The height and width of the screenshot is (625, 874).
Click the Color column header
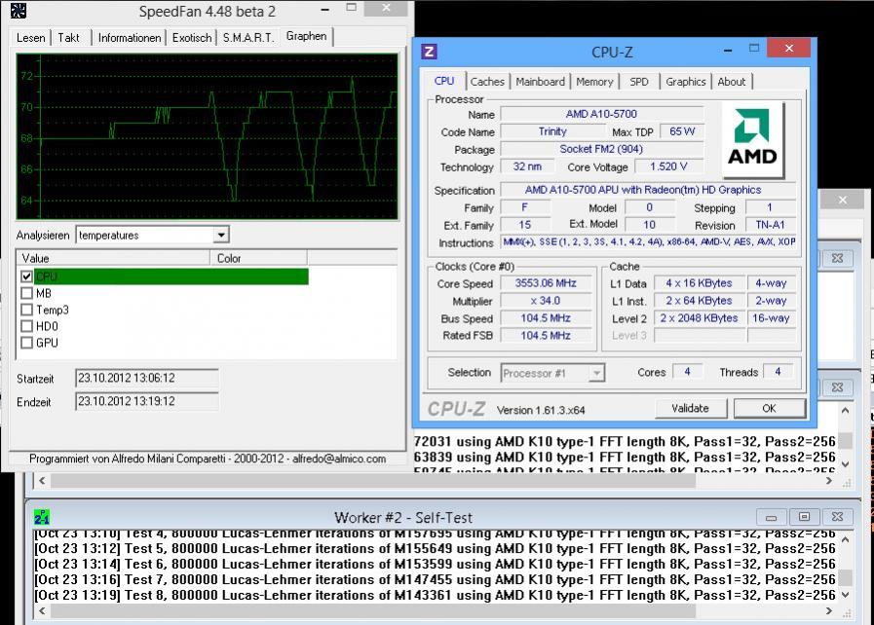pos(258,258)
